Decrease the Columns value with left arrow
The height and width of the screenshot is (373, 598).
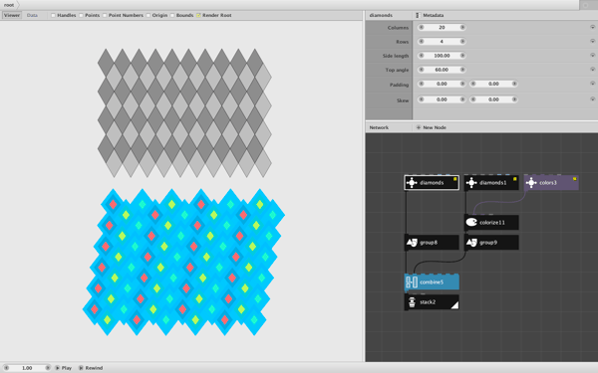(x=421, y=28)
